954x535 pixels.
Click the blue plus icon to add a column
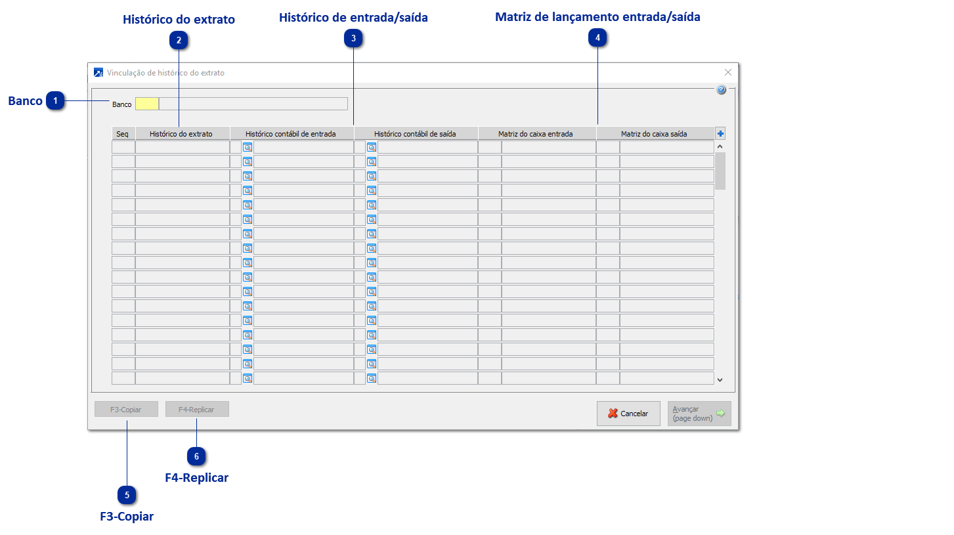pos(720,133)
